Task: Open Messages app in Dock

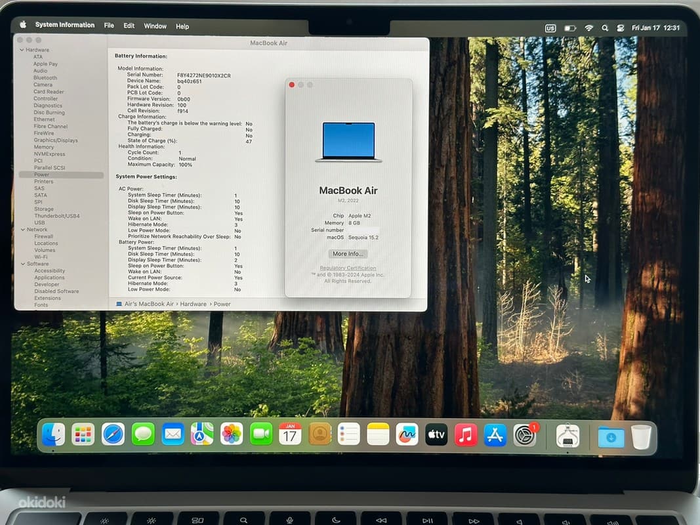Action: tap(143, 434)
